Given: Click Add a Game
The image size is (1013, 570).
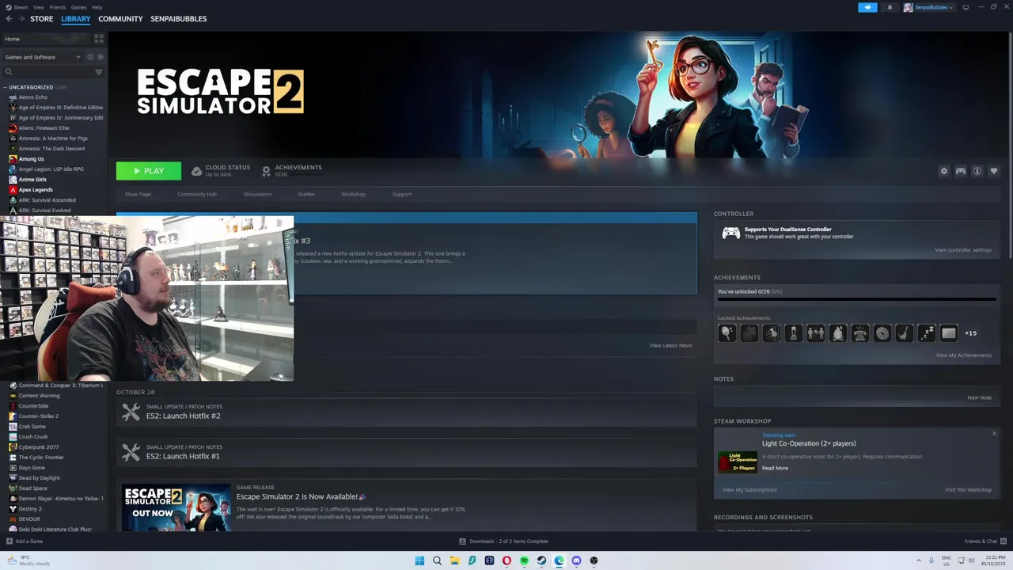Looking at the screenshot, I should [25, 541].
